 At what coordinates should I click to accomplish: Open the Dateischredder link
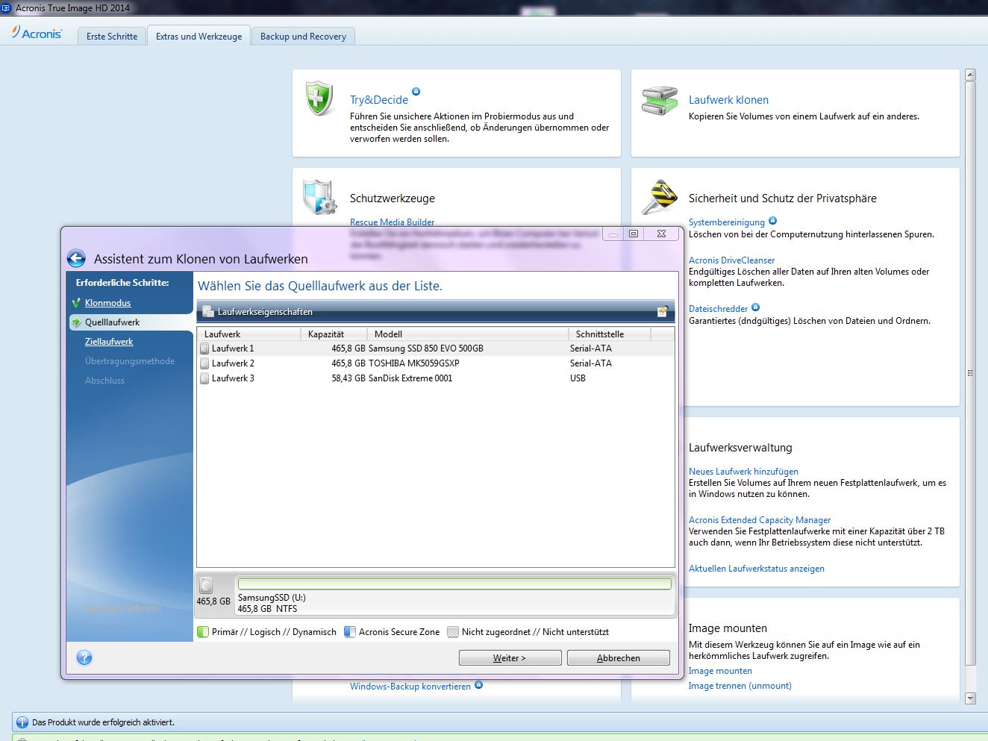tap(718, 309)
